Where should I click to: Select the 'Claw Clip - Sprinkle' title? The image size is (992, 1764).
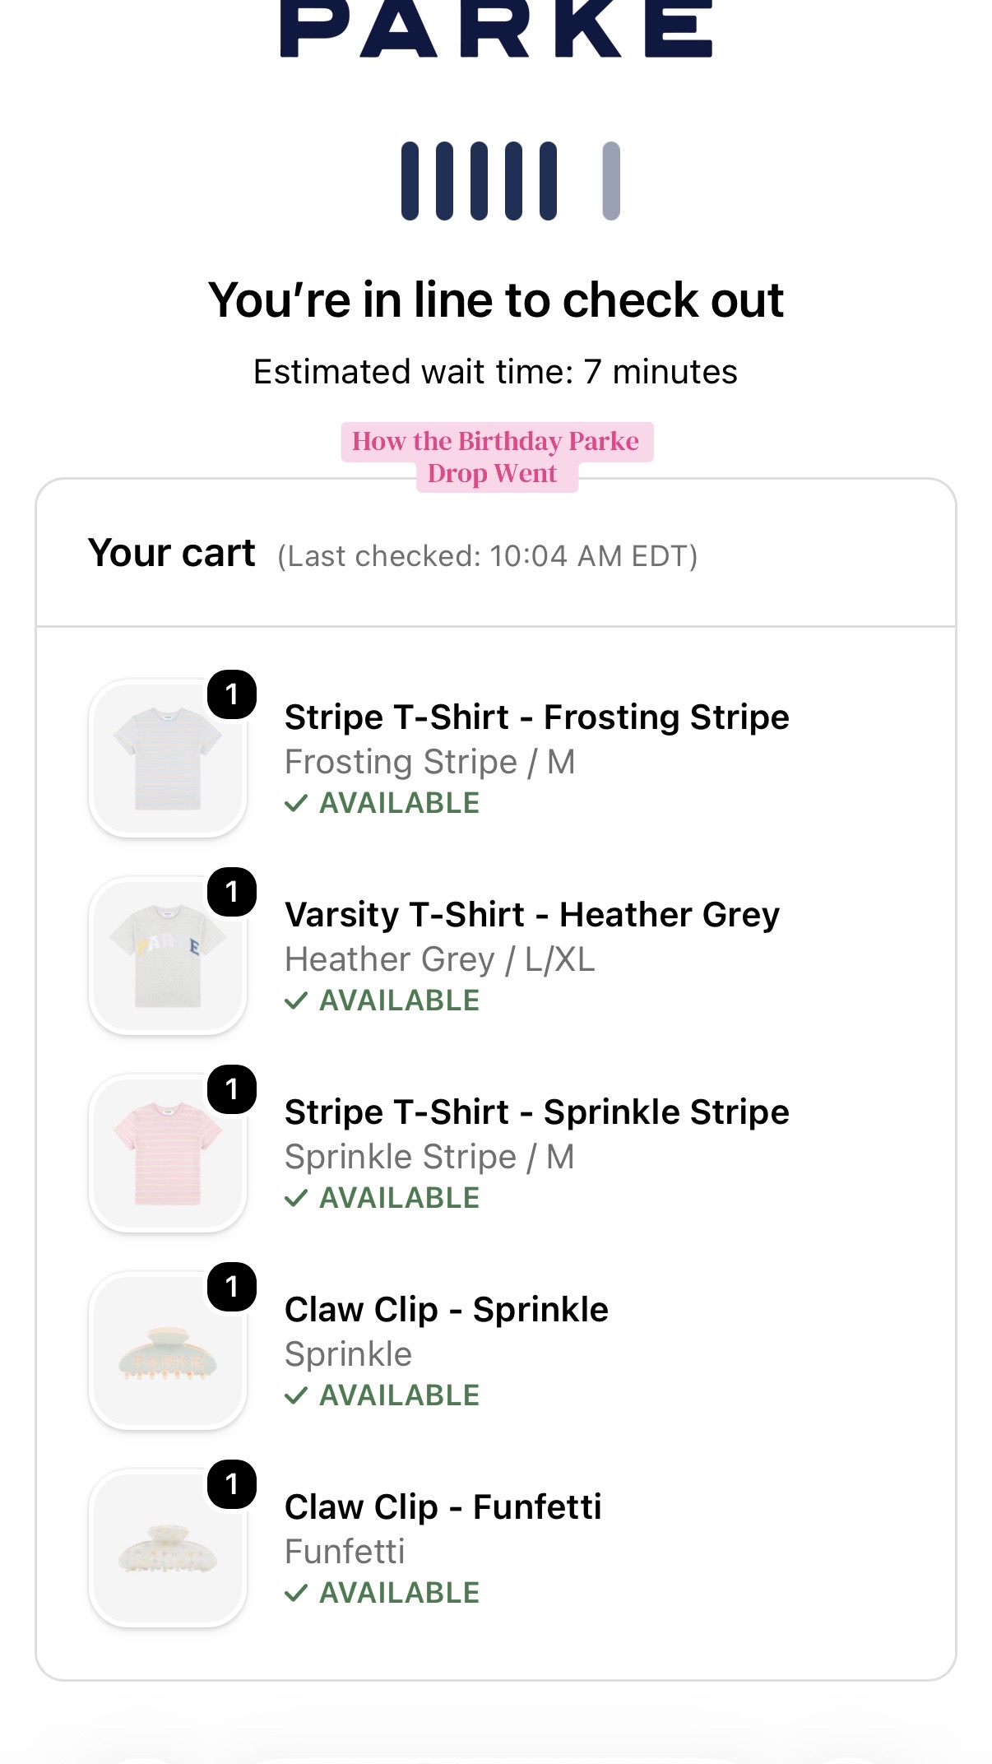click(447, 1309)
